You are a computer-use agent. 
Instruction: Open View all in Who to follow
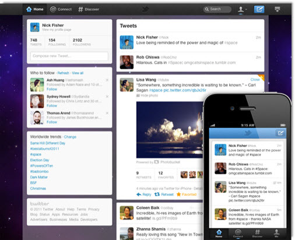(78, 73)
